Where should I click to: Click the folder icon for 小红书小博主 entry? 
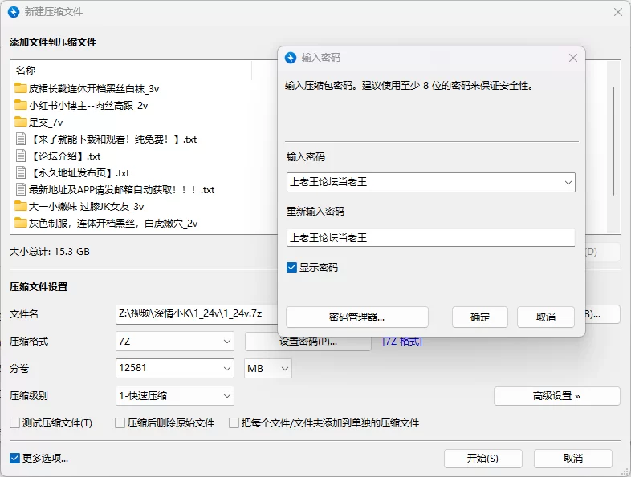pyautogui.click(x=21, y=105)
